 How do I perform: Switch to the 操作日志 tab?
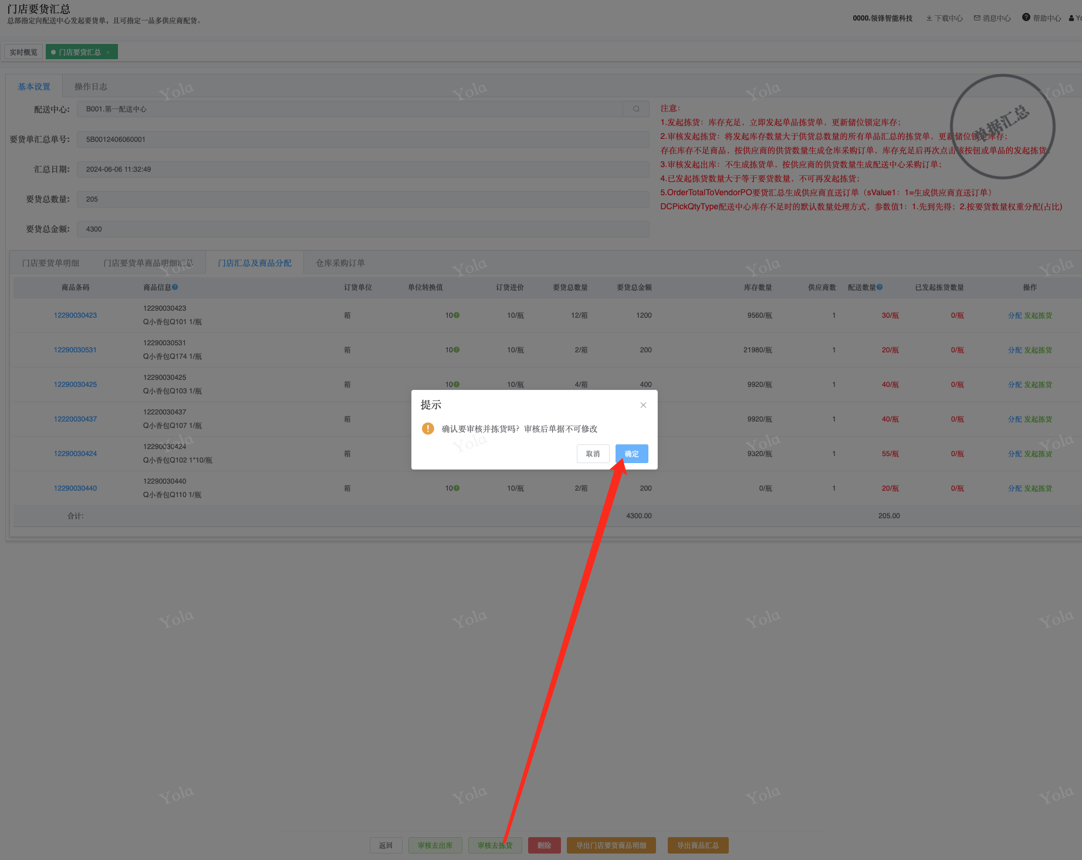(x=91, y=87)
